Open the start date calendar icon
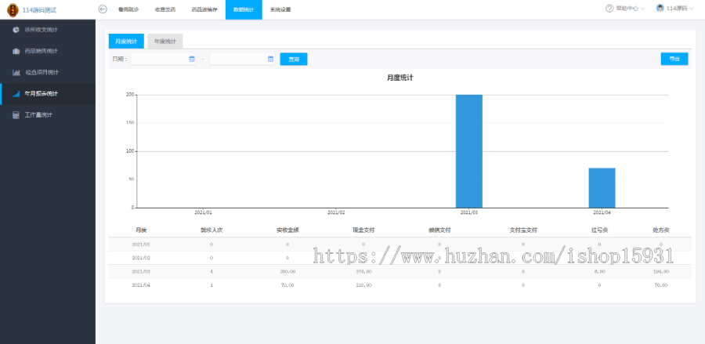This screenshot has height=344, width=705. (x=192, y=59)
